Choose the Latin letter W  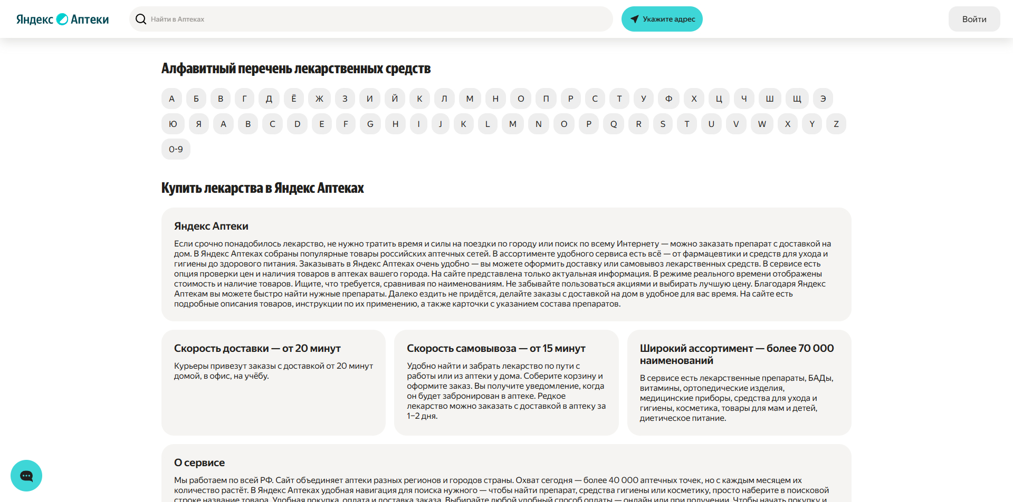click(x=762, y=124)
